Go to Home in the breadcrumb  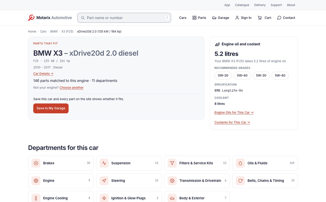point(32,31)
